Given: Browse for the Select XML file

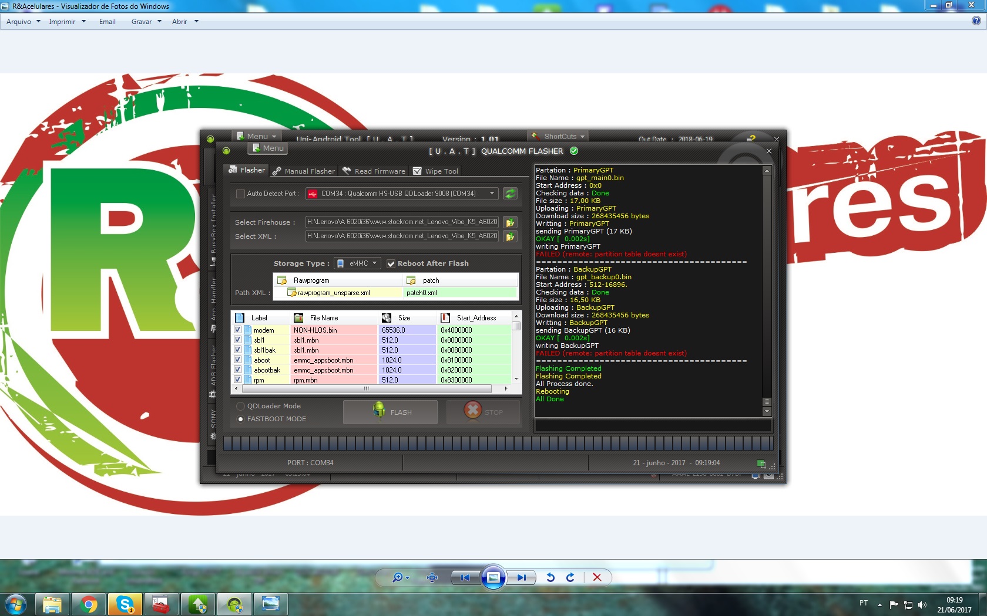Looking at the screenshot, I should coord(510,236).
